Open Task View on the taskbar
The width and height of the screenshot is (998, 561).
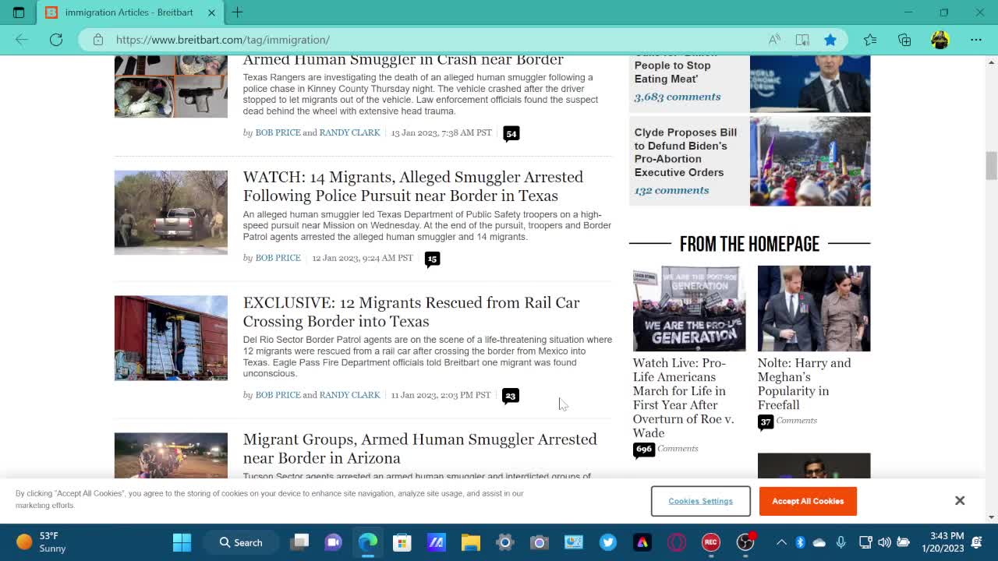coord(300,542)
